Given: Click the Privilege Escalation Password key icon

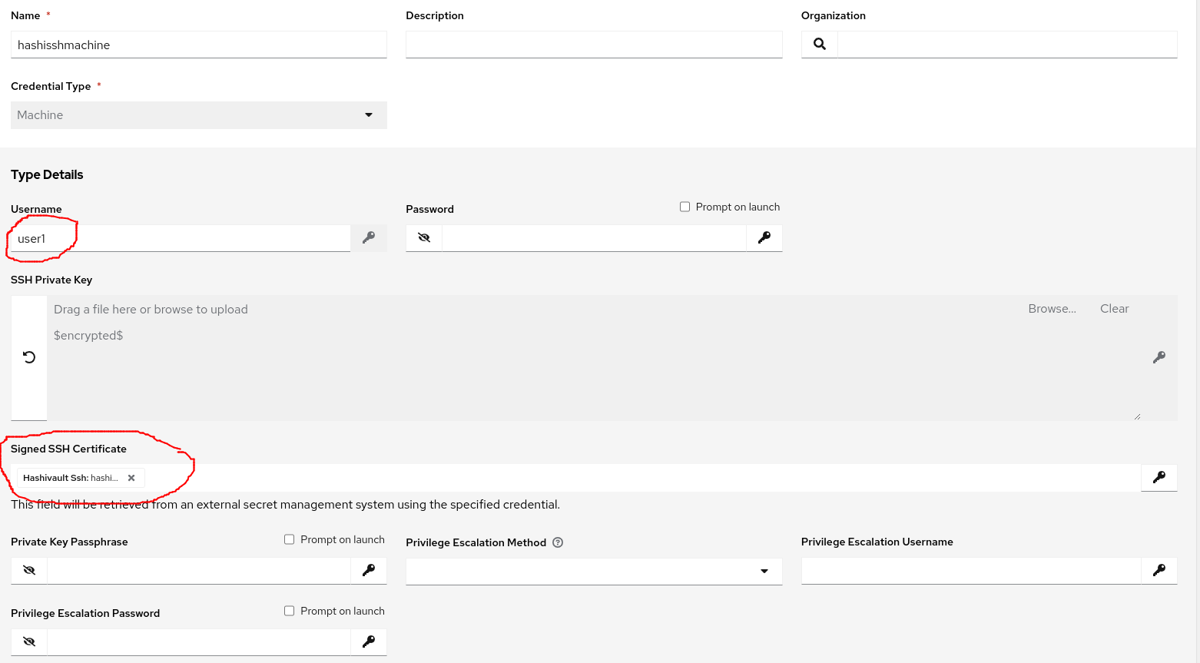Looking at the screenshot, I should (369, 642).
